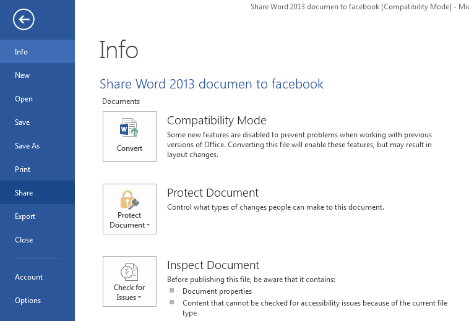Image resolution: width=469 pixels, height=321 pixels.
Task: Open Word Options
Action: click(x=28, y=301)
